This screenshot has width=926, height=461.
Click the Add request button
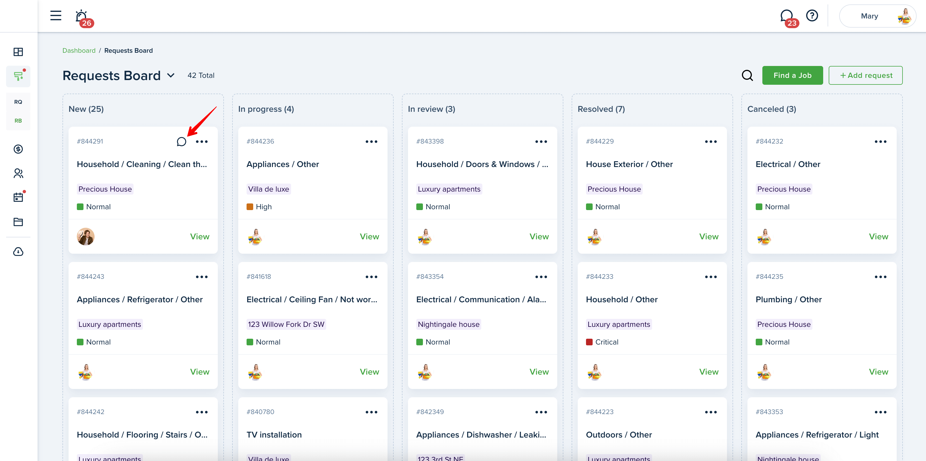865,75
